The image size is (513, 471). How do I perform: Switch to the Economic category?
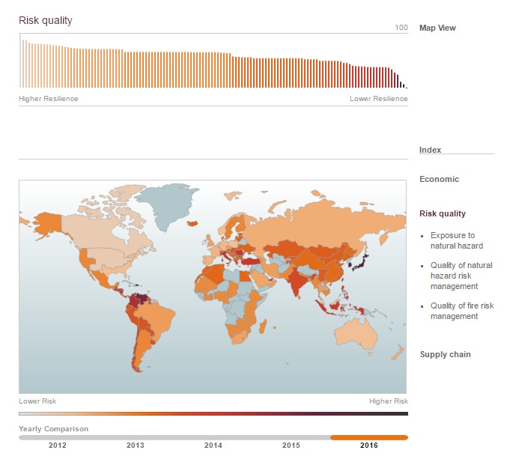(439, 180)
